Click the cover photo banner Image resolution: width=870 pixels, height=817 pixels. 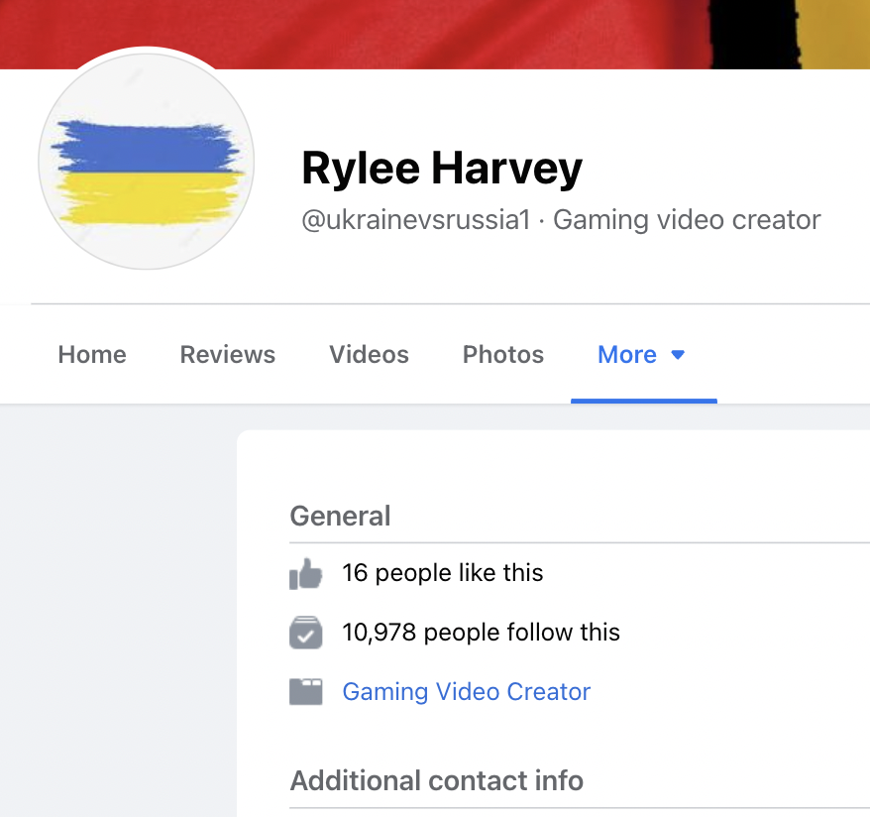pyautogui.click(x=435, y=35)
